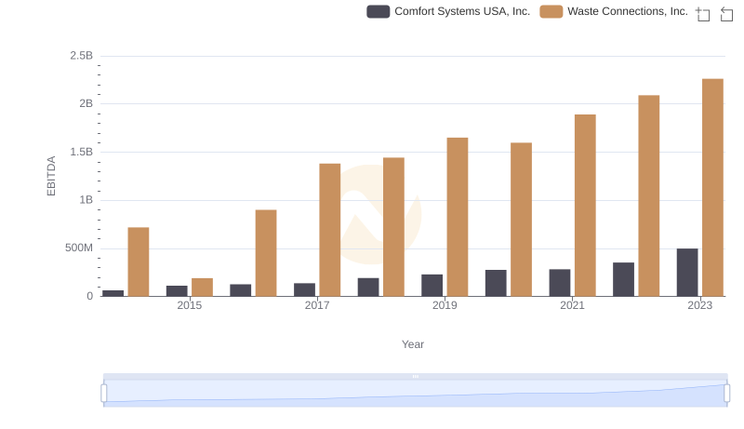Toggle Waste Connections, Inc. legend series

coord(614,11)
